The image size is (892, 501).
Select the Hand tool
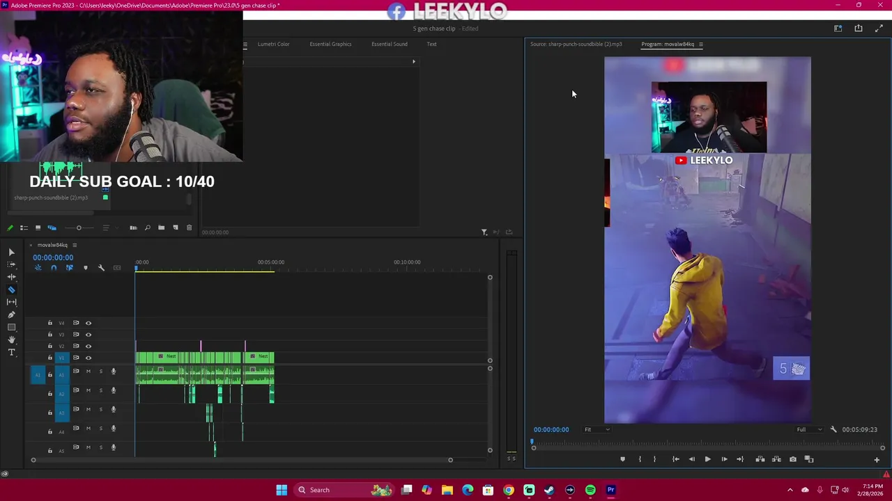coord(11,340)
